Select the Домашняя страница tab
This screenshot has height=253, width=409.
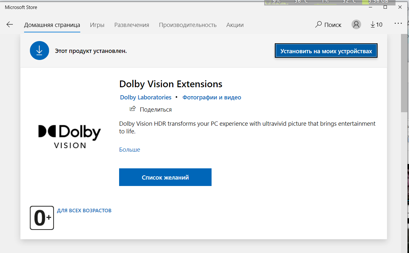point(52,25)
